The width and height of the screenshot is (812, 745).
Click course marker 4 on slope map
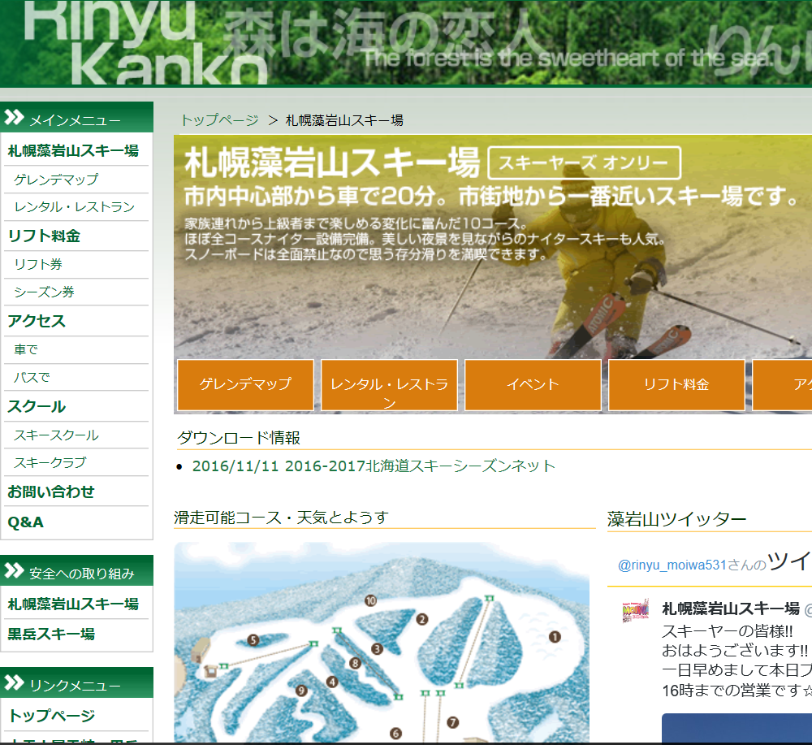(332, 682)
